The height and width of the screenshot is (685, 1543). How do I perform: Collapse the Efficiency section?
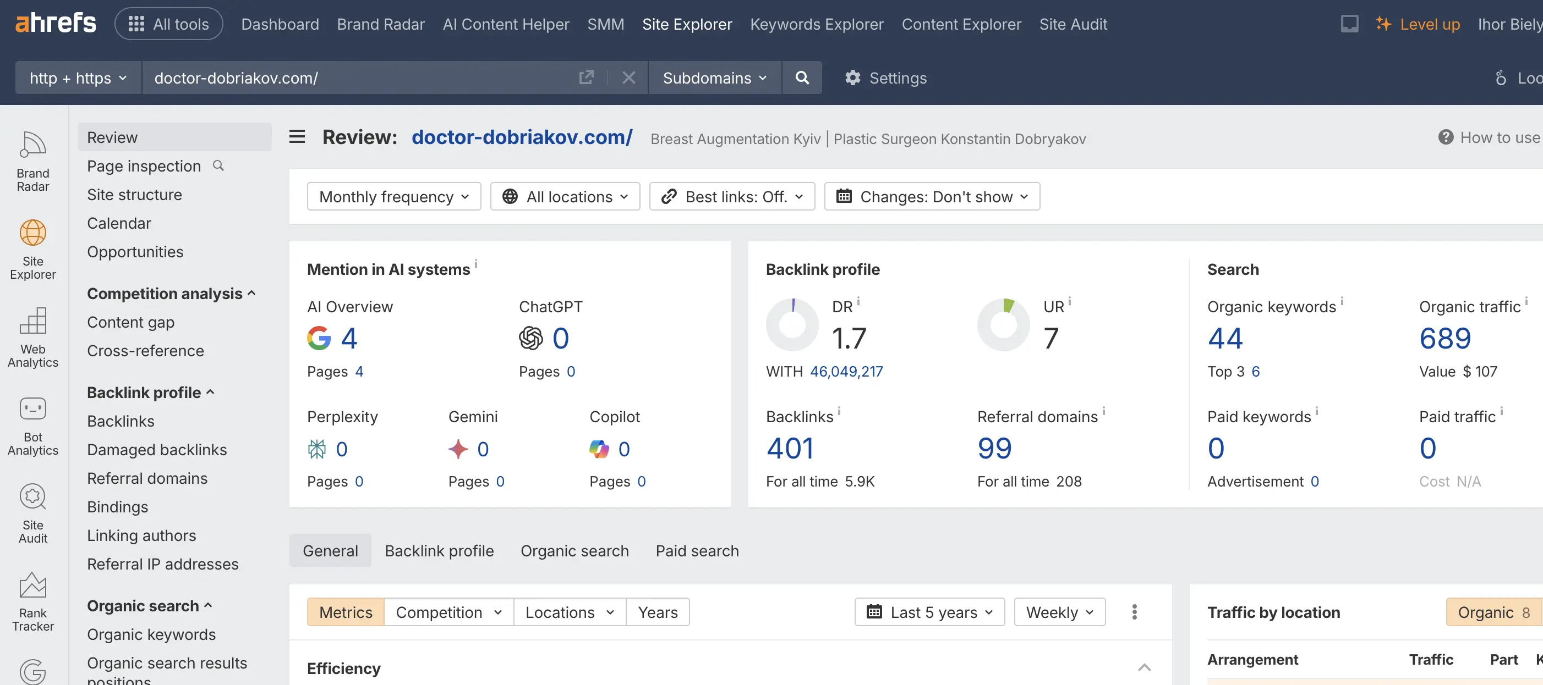coord(1145,667)
